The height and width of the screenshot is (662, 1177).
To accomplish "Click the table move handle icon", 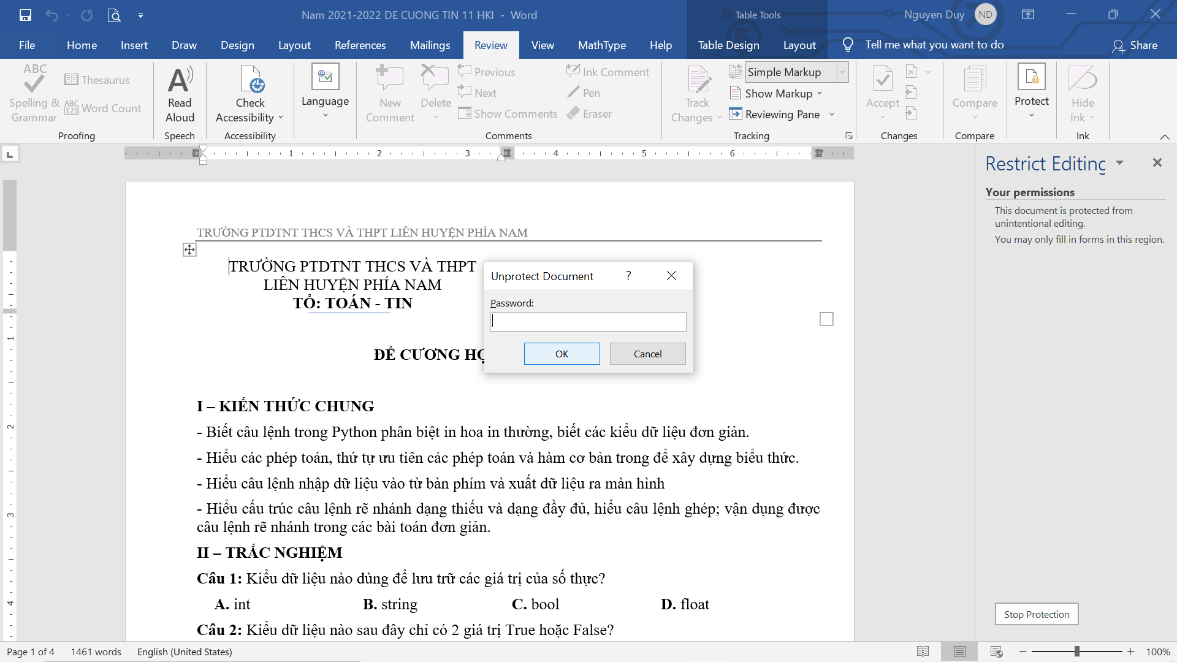I will [189, 249].
